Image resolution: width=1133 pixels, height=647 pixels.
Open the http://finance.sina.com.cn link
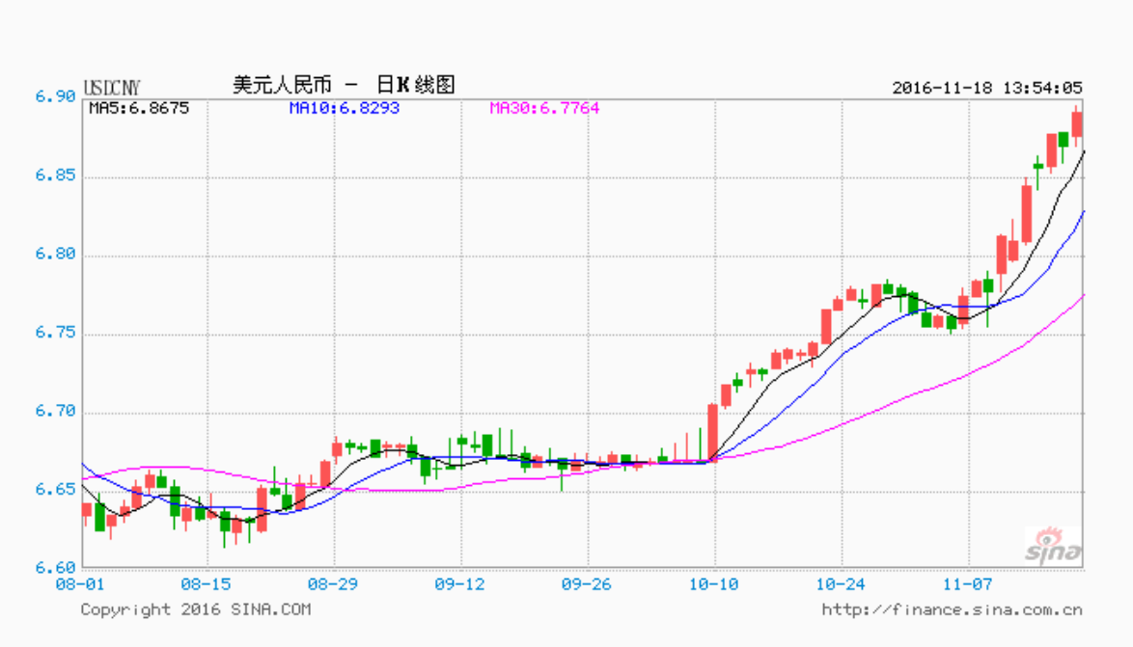(x=952, y=610)
